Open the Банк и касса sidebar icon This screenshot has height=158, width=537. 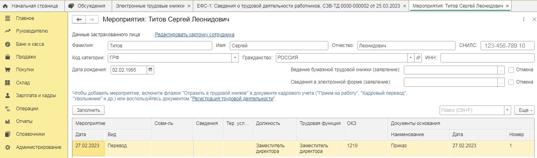pyautogui.click(x=7, y=44)
